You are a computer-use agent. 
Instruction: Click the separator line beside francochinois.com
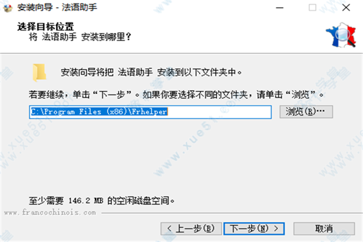point(232,213)
